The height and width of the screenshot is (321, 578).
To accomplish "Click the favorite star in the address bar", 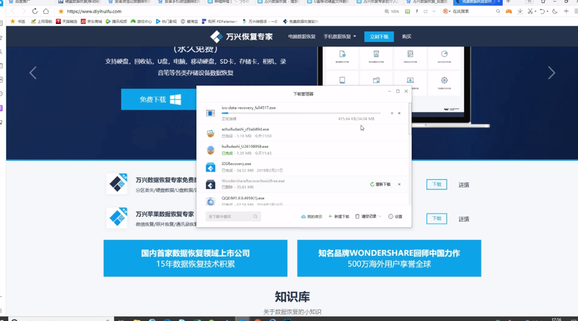I will point(61,11).
